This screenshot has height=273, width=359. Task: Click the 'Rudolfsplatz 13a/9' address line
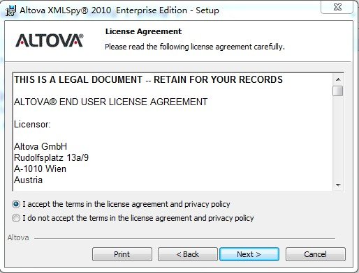[x=51, y=157]
